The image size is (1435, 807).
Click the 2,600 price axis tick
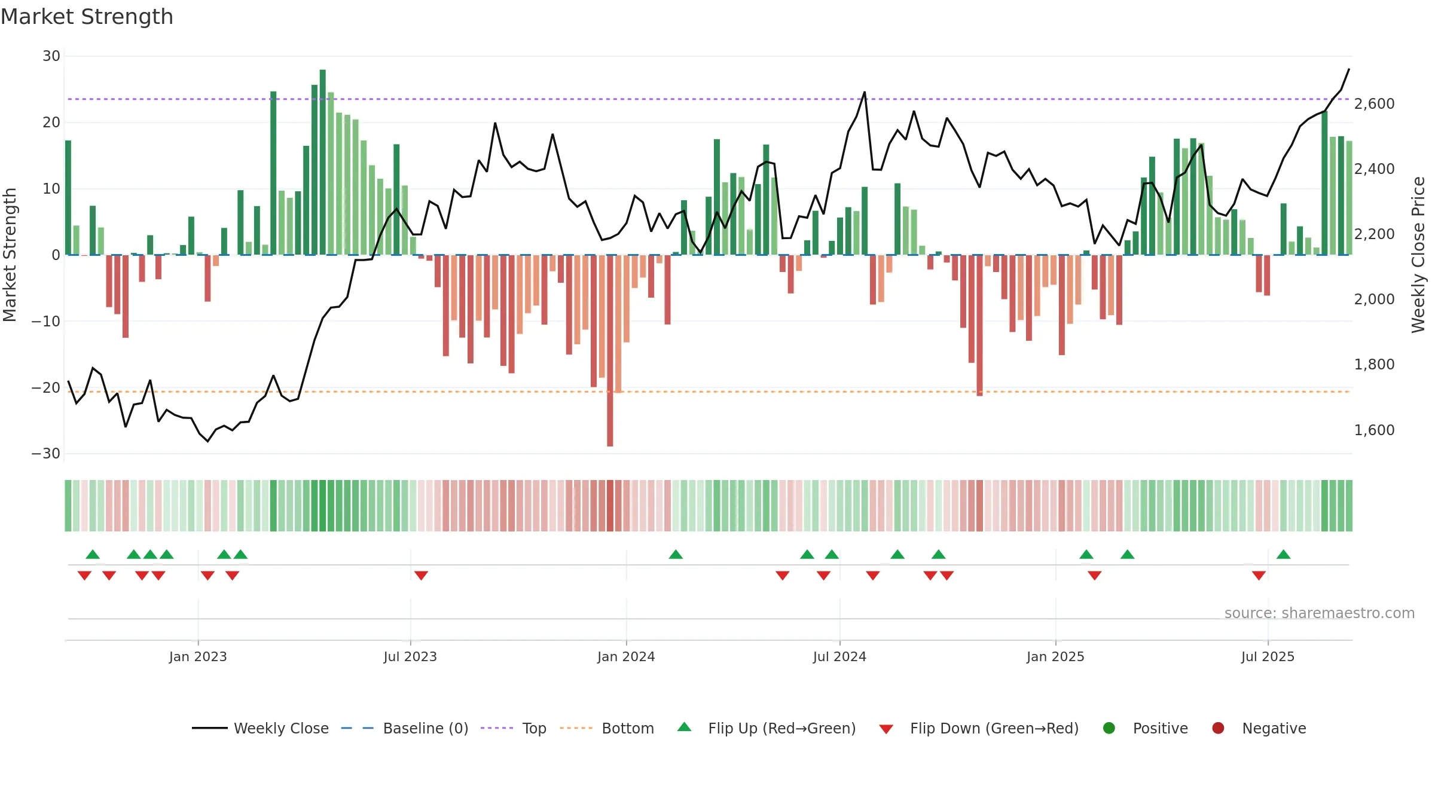pos(1374,104)
